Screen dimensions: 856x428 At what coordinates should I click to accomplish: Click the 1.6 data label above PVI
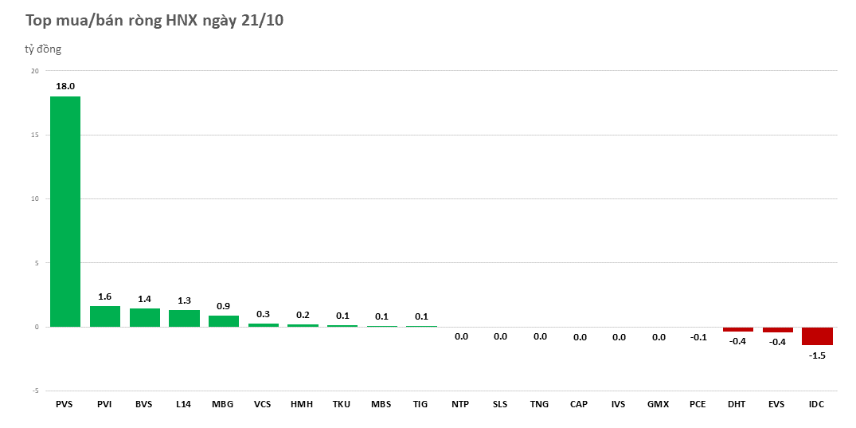pos(105,296)
